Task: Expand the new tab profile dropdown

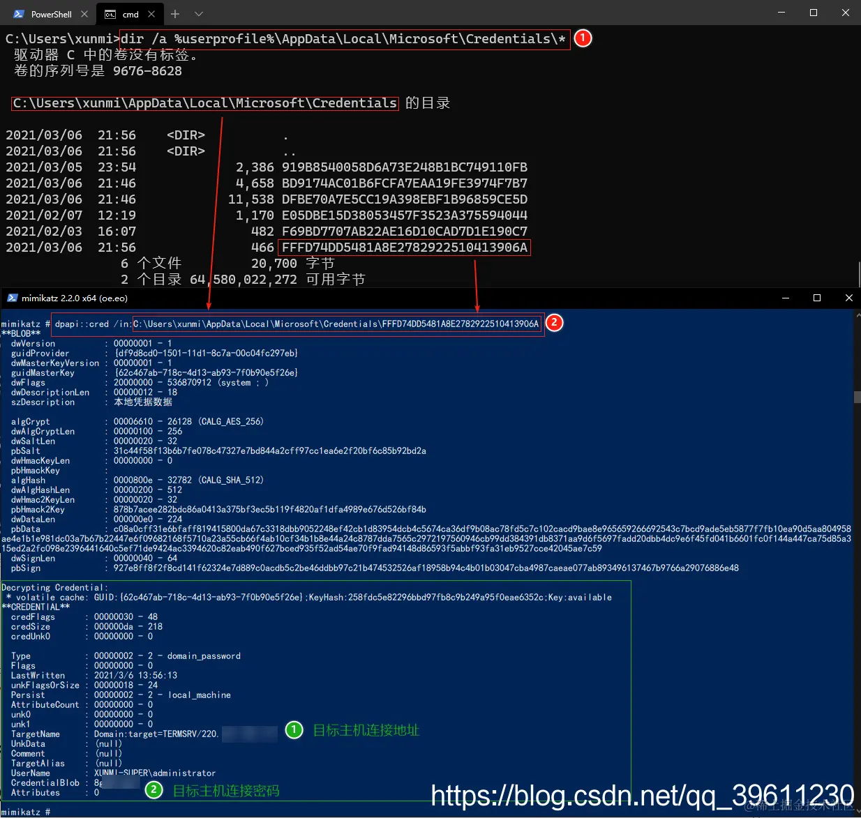Action: 199,13
